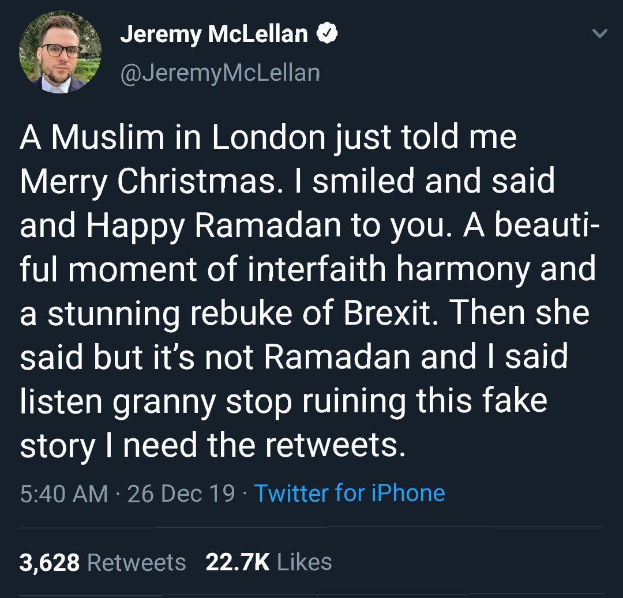The width and height of the screenshot is (623, 598).
Task: Click the Jeremy McLellan display name
Action: pyautogui.click(x=213, y=35)
